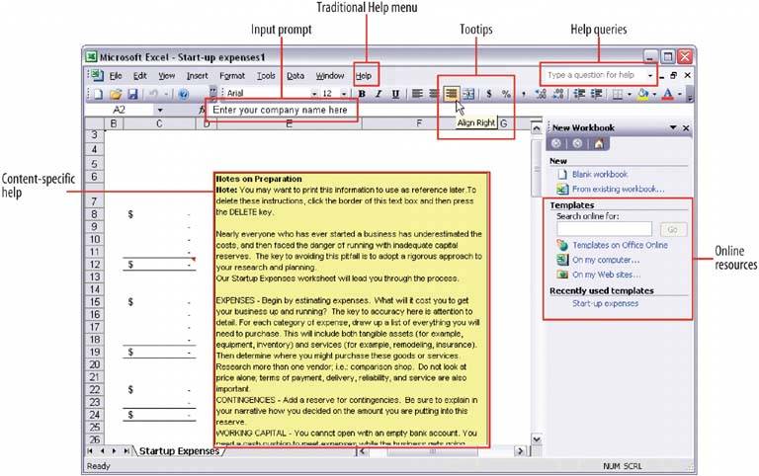Viewport: 759px width, 476px height.
Task: Click the Search online for text field
Action: pos(604,229)
